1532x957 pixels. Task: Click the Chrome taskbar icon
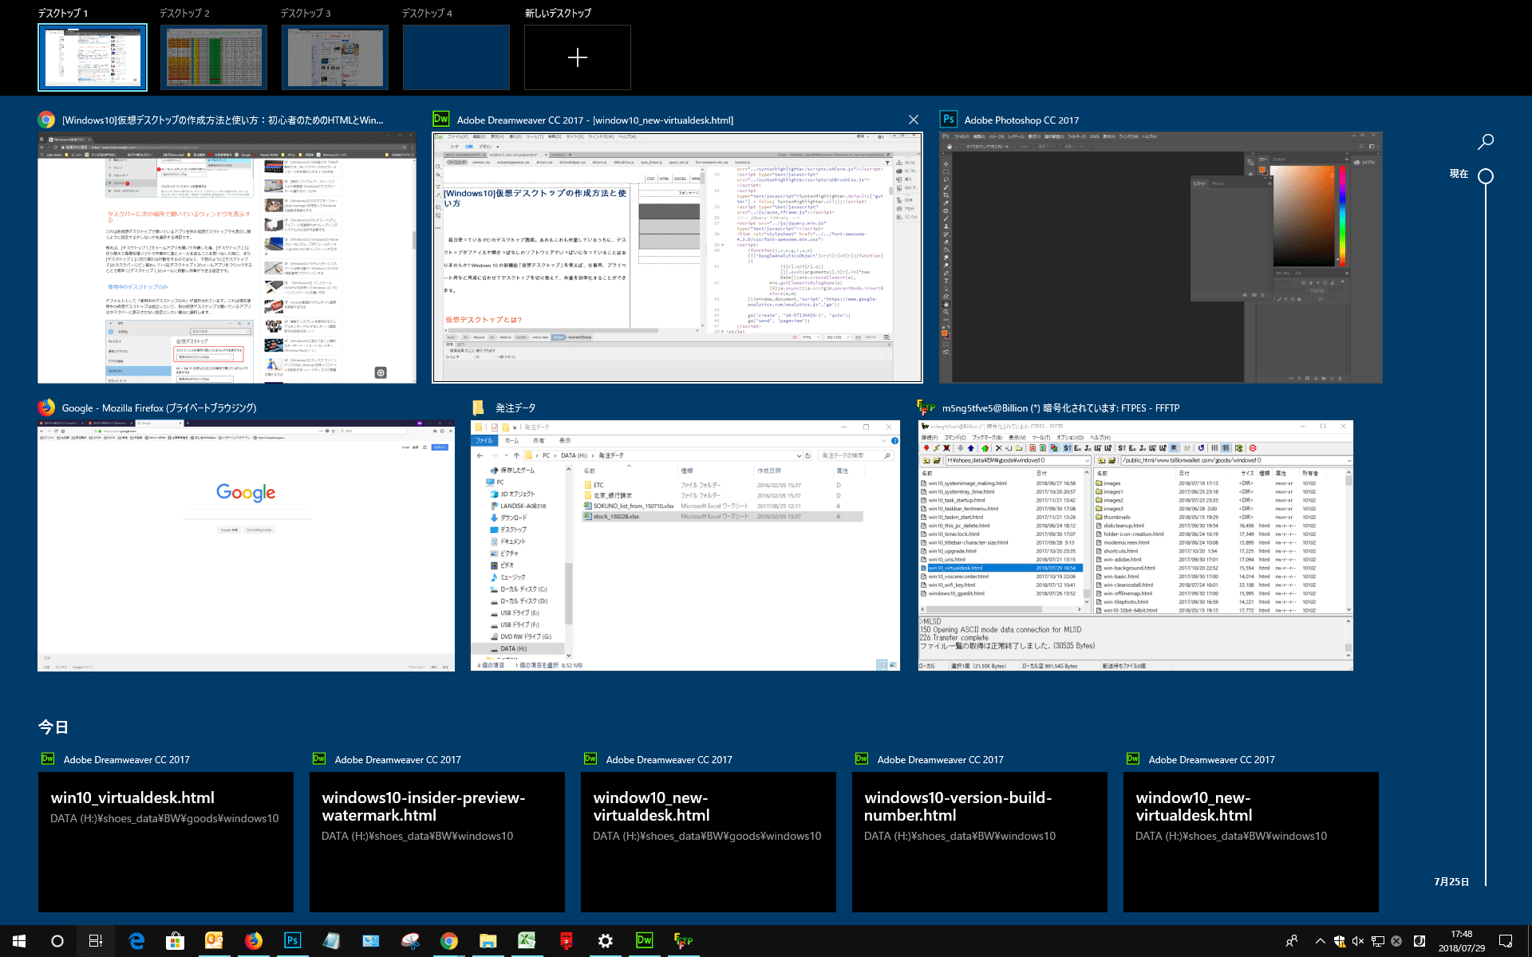[449, 941]
